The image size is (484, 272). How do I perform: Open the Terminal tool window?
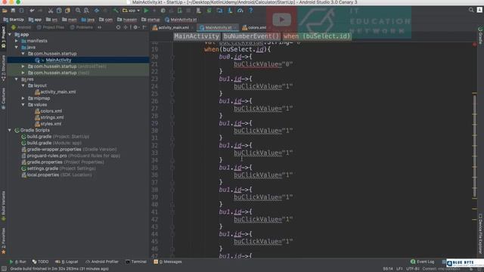[x=136, y=262]
